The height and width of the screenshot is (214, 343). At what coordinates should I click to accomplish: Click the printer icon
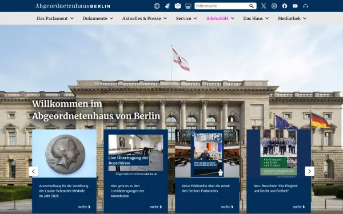click(x=188, y=6)
